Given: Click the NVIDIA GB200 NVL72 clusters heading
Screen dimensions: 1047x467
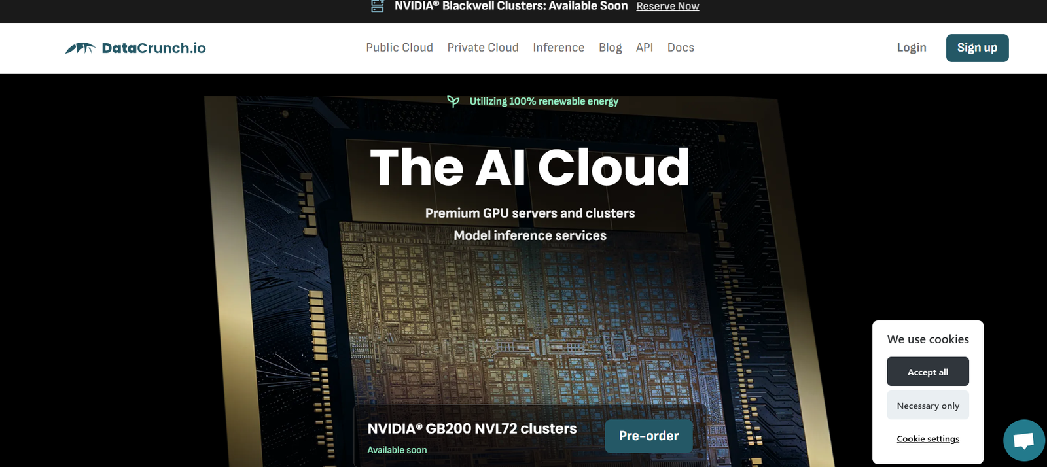Looking at the screenshot, I should pyautogui.click(x=472, y=428).
